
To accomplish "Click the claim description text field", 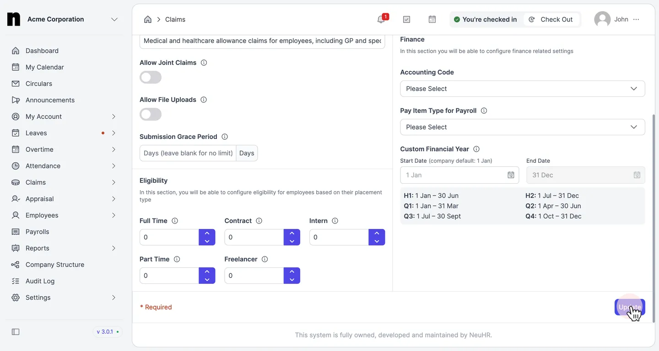I will click(262, 41).
